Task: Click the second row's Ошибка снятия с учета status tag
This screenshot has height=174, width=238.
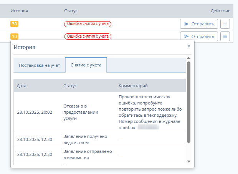Action: [88, 36]
